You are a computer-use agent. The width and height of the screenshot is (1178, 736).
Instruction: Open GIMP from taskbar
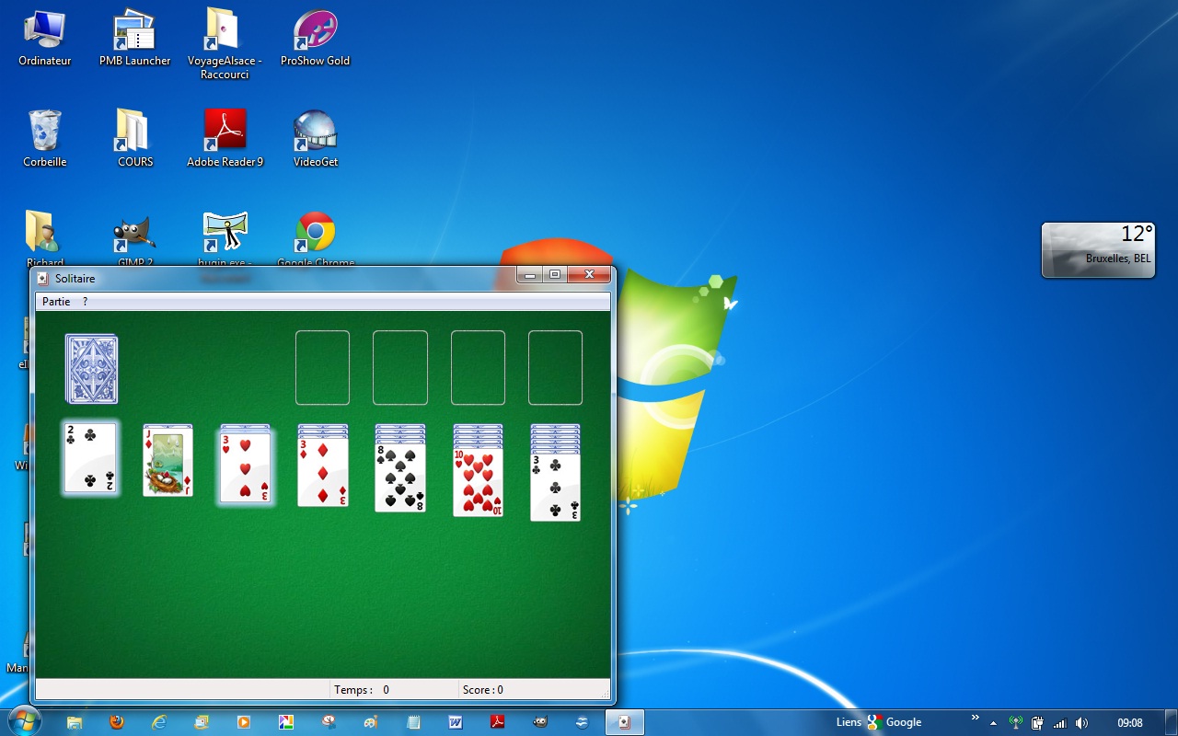tap(540, 722)
